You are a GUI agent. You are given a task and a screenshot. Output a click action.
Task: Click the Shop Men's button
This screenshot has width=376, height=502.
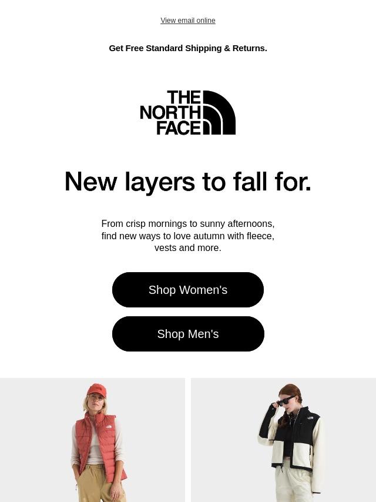tap(188, 334)
